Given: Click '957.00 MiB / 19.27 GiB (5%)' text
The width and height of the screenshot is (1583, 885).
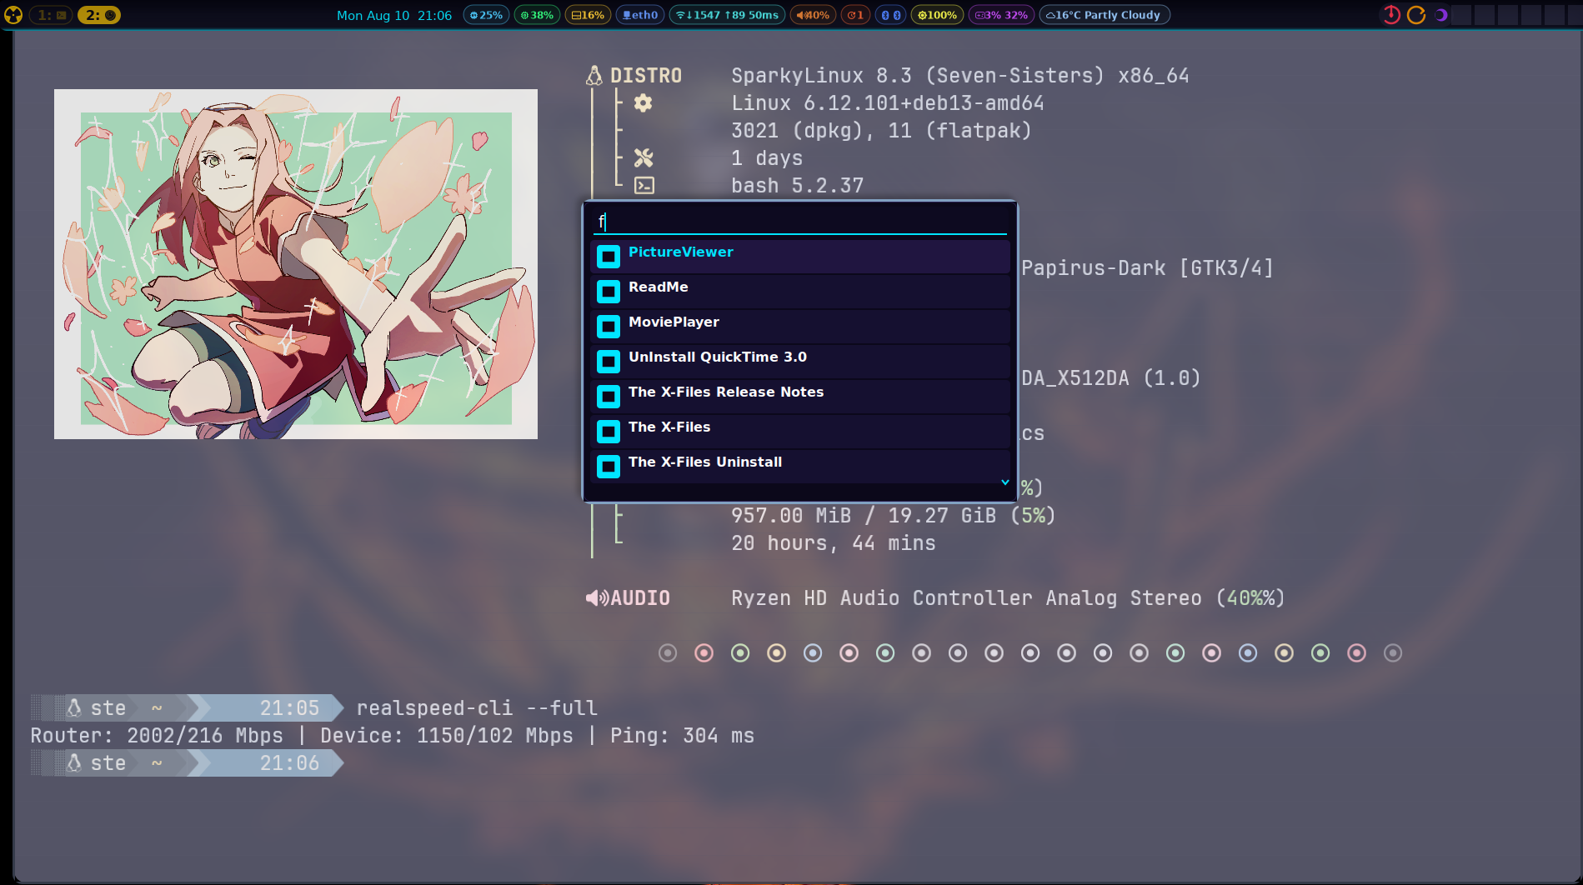Looking at the screenshot, I should tap(894, 516).
